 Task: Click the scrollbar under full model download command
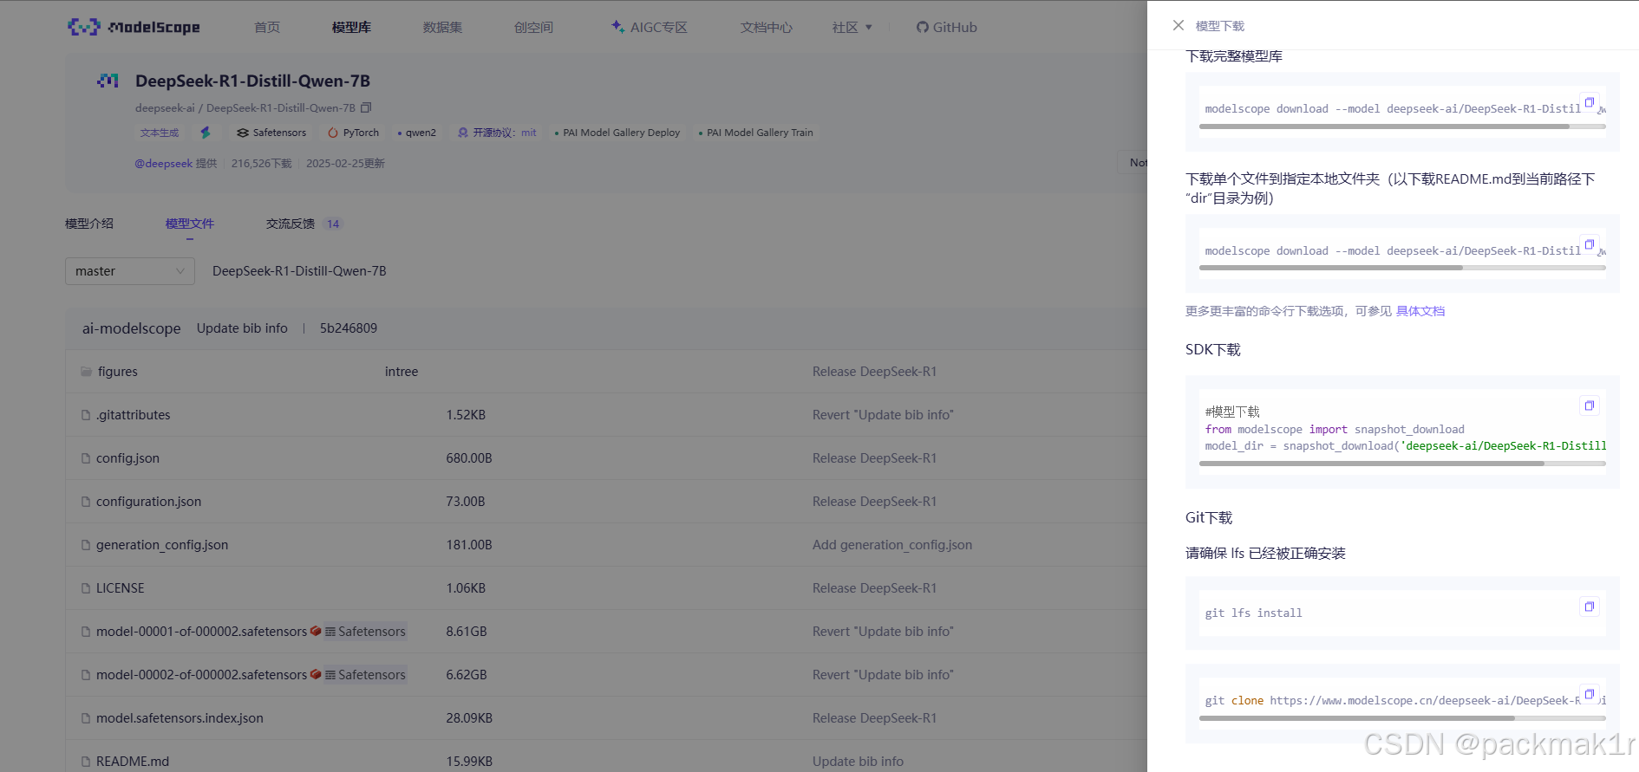(1384, 127)
